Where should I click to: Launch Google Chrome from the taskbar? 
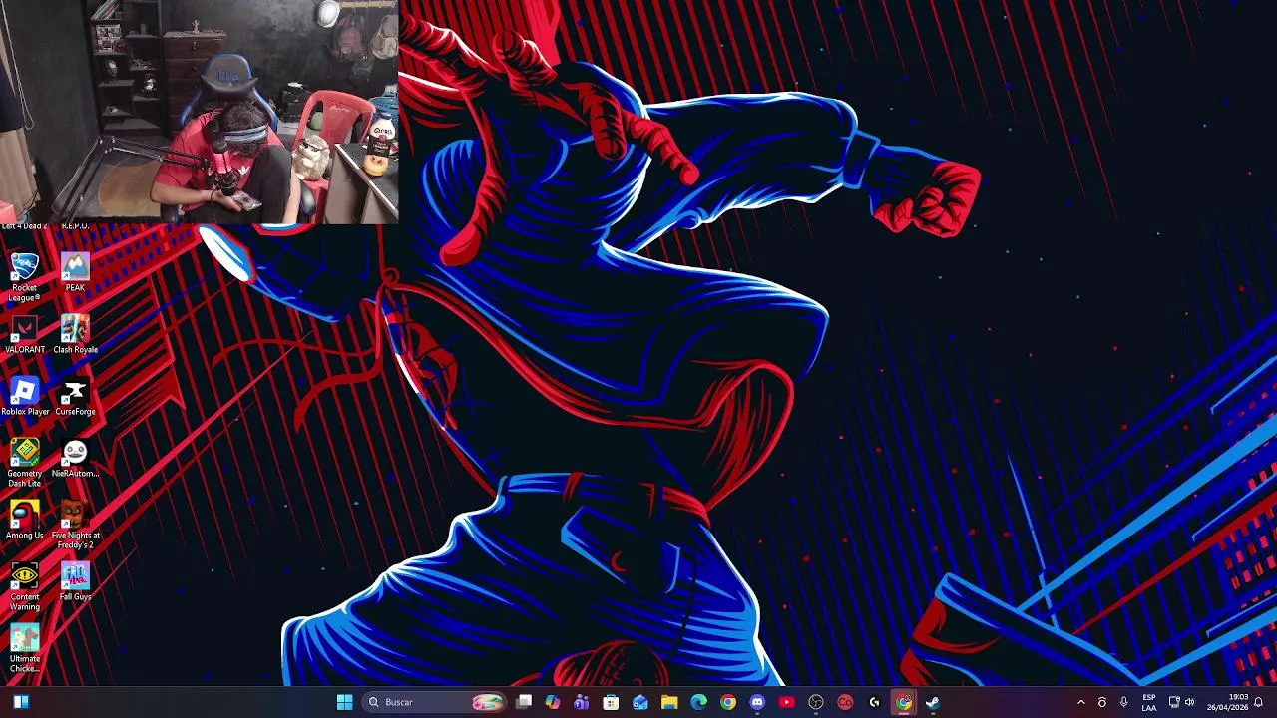(728, 702)
